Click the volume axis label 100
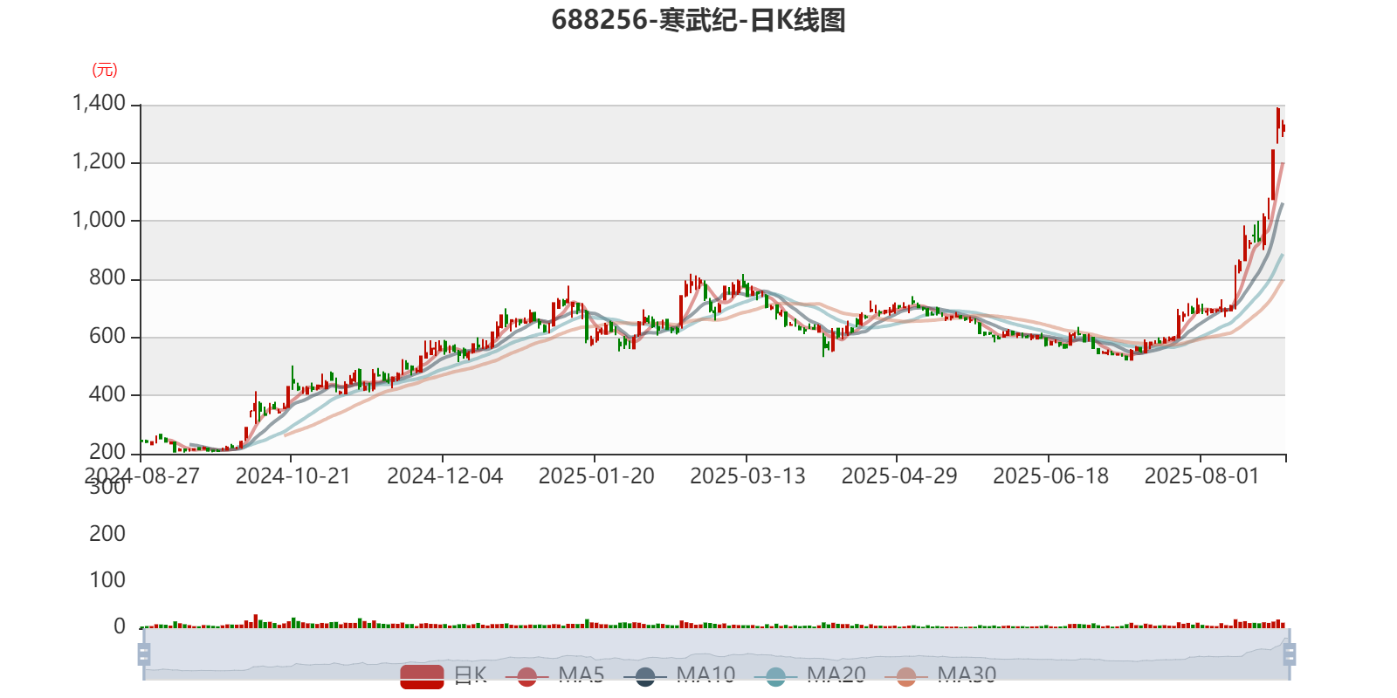 click(x=107, y=580)
